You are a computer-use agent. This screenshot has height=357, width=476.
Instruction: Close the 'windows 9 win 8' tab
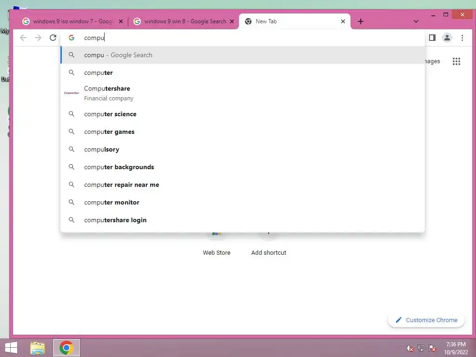232,21
